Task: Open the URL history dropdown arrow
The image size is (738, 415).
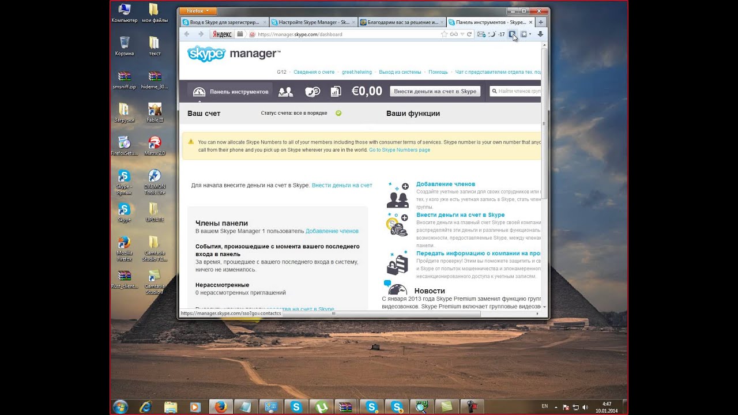Action: (x=462, y=34)
